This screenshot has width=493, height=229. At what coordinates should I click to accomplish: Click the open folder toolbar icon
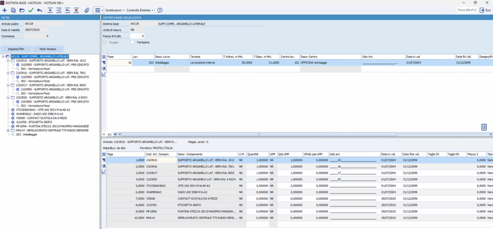click(22, 10)
